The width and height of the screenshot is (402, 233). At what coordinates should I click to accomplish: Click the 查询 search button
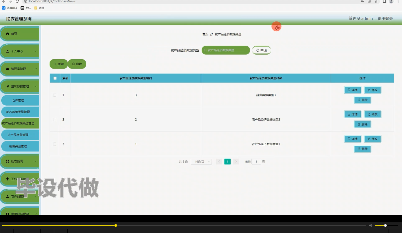(261, 50)
